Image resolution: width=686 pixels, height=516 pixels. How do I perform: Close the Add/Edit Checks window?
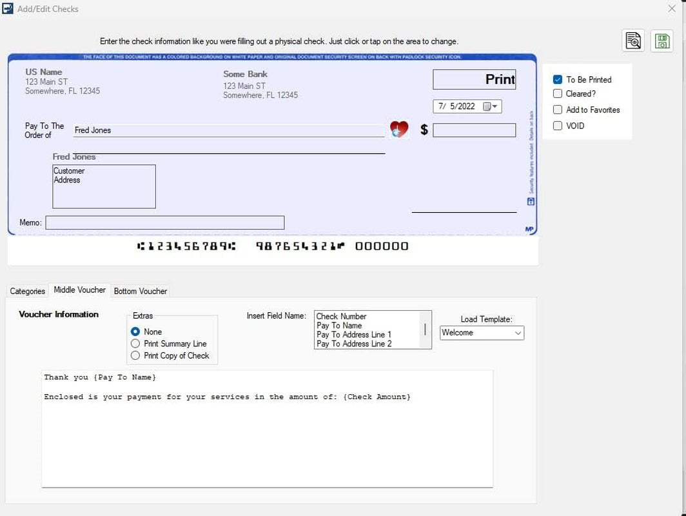point(672,8)
